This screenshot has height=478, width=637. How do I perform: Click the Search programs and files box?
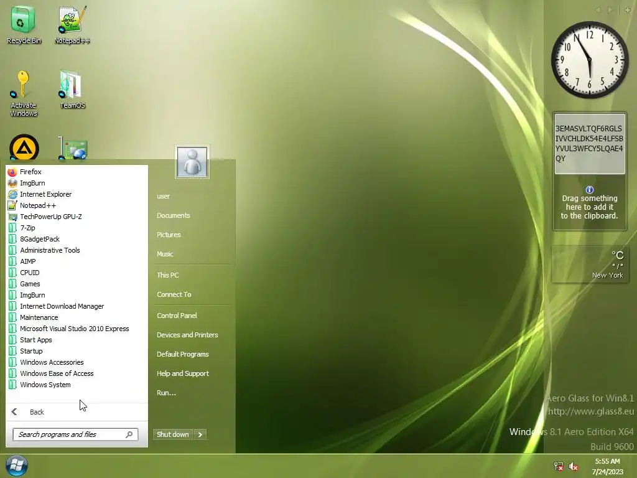click(75, 434)
